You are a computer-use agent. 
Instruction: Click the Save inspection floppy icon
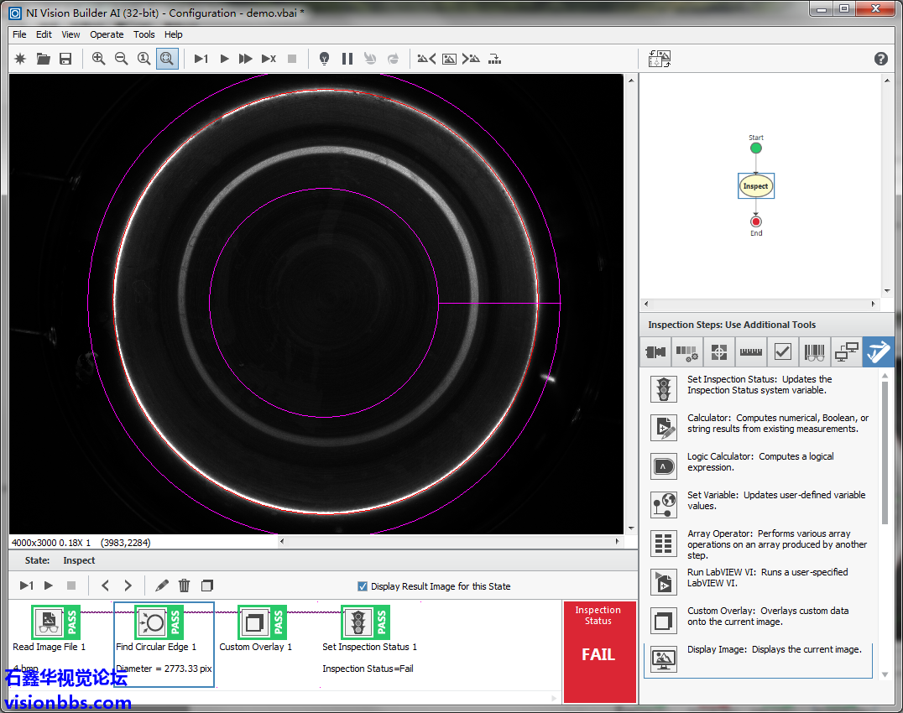65,59
